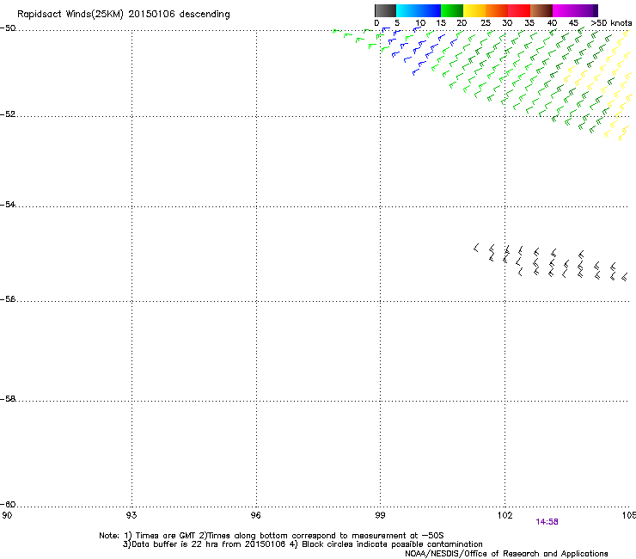Click the brown 35-40 knots color band
This screenshot has height=559, width=636.
click(541, 10)
